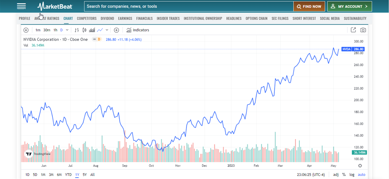
Task: Select the 1D date range
Action: click(27, 174)
